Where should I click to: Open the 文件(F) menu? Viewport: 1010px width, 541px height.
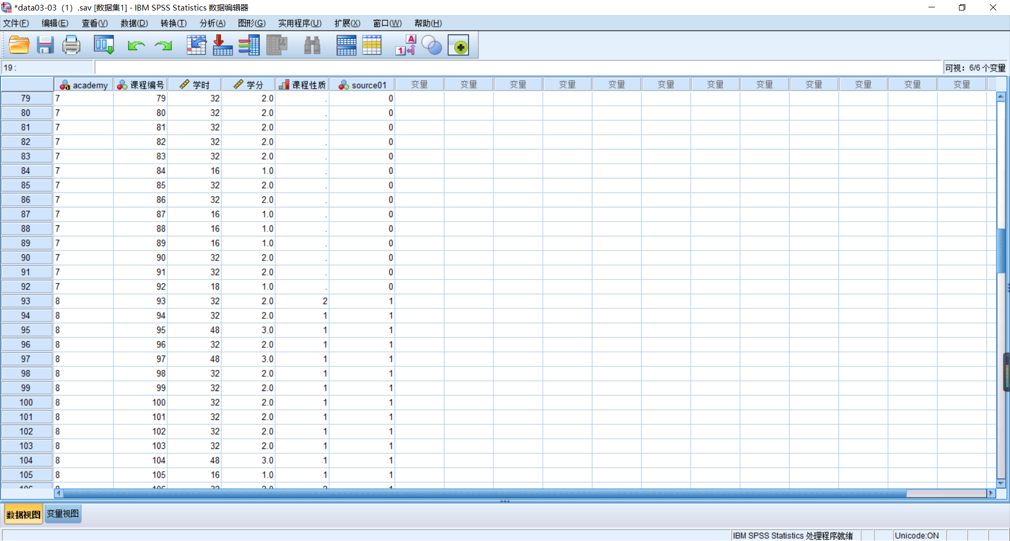pyautogui.click(x=16, y=23)
